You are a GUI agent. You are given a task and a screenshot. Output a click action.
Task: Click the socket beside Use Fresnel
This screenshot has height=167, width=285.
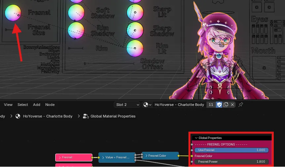192,150
